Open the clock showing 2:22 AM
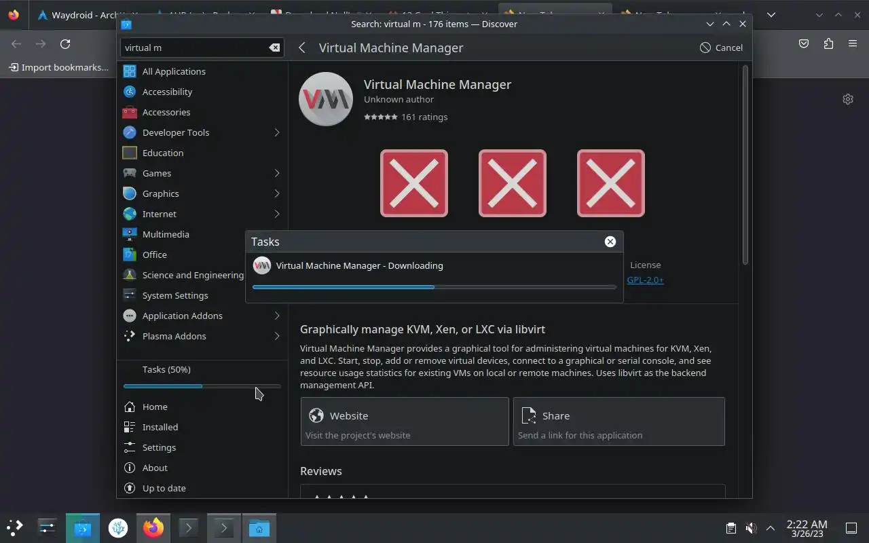869x543 pixels. [807, 528]
